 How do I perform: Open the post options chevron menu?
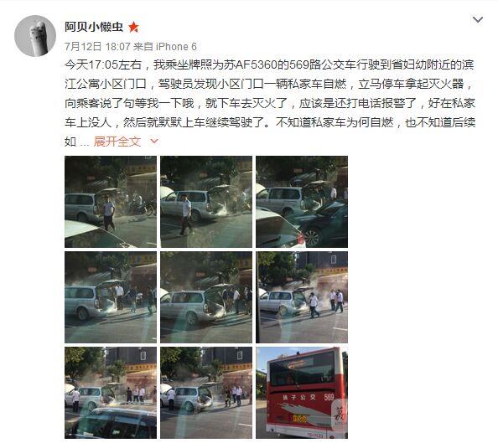tap(478, 20)
